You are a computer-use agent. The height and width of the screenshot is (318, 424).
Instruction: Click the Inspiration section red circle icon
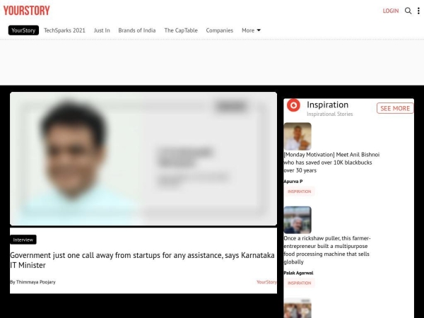pos(293,105)
